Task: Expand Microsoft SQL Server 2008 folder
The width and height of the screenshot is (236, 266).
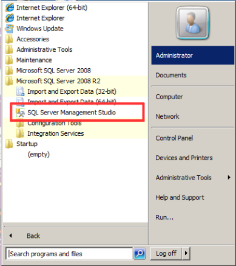Action: (53, 71)
